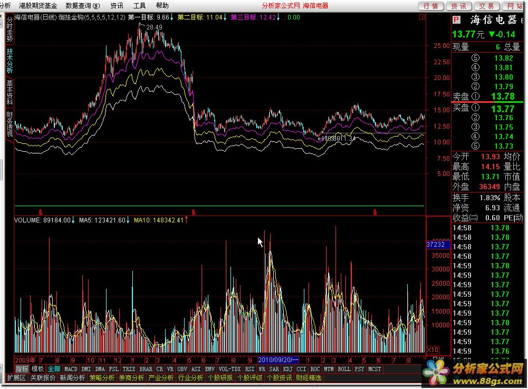Switch to the 财务透视 side tab

[9, 124]
